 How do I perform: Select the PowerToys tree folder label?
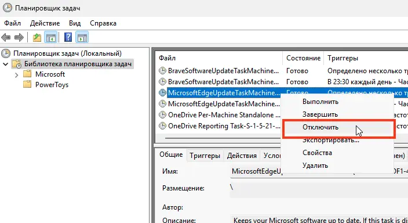tap(52, 85)
